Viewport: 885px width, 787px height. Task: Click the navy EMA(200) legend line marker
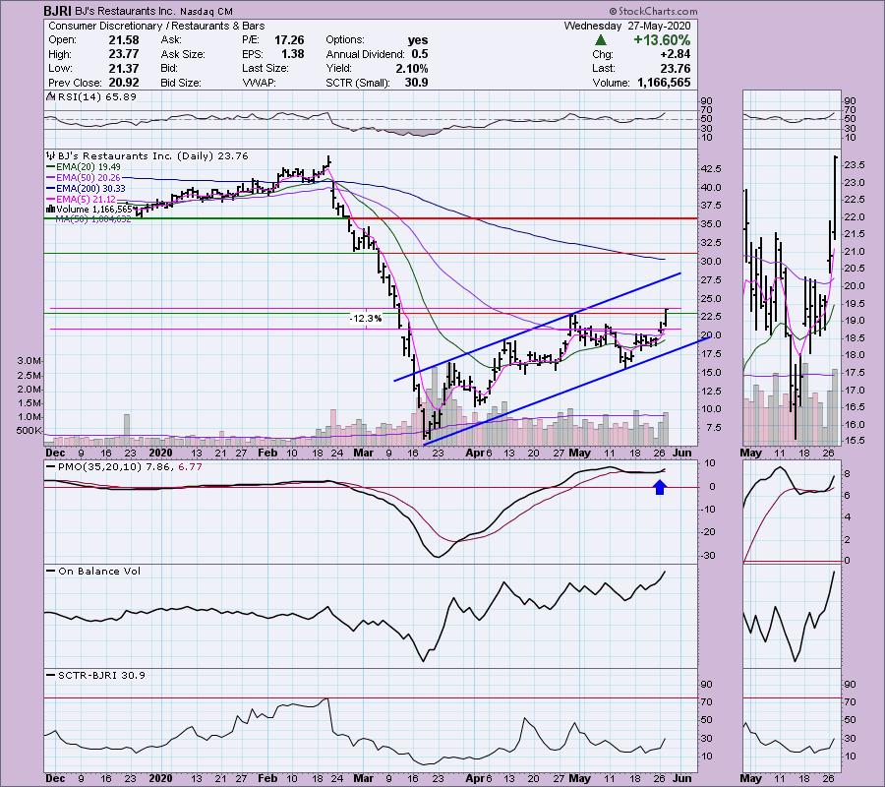point(51,189)
